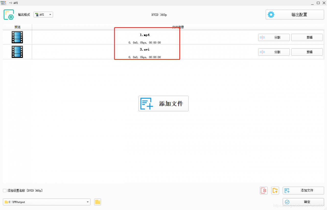The width and height of the screenshot is (327, 210).
Task: Click the 确定 confirm button
Action: 303,202
